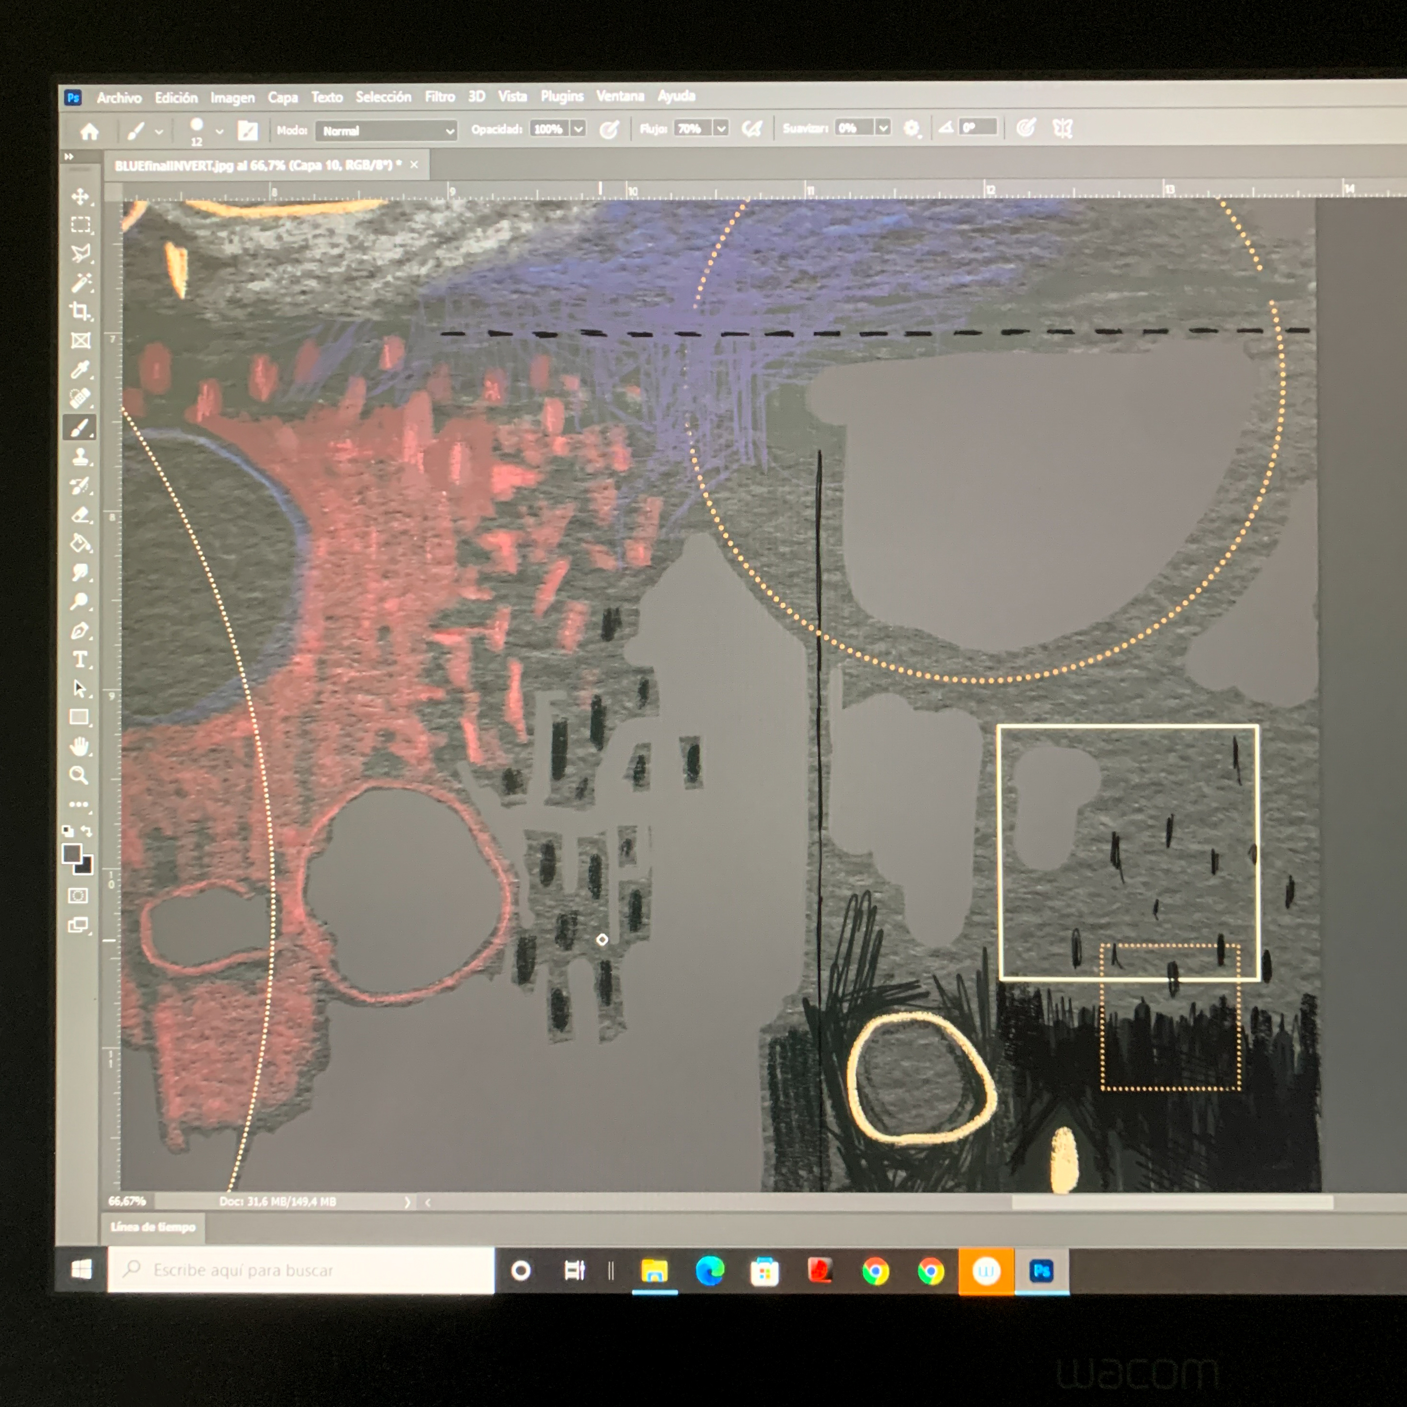Screen dimensions: 1407x1407
Task: Open the Filtro menu
Action: pyautogui.click(x=439, y=97)
